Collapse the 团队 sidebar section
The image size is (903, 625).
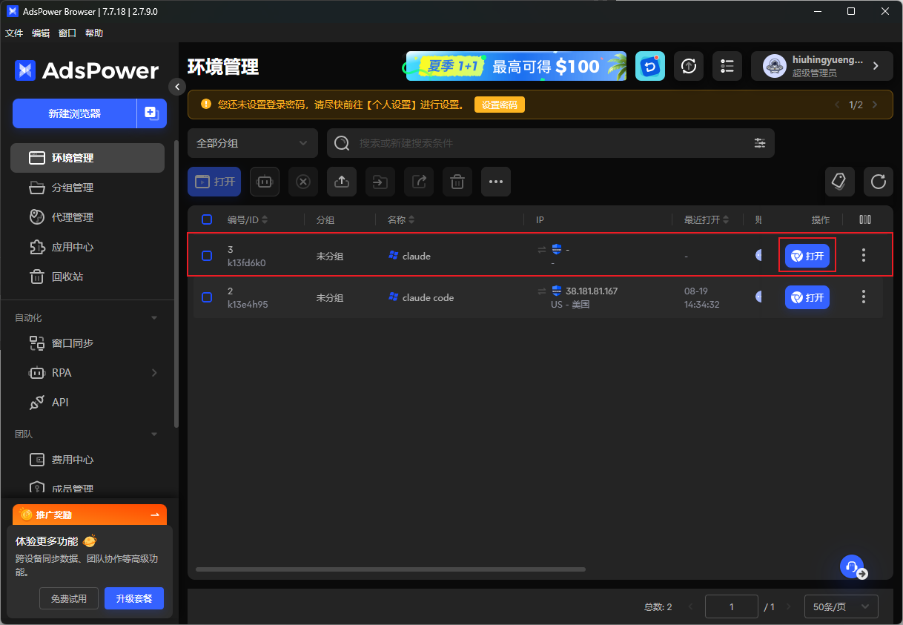click(154, 434)
